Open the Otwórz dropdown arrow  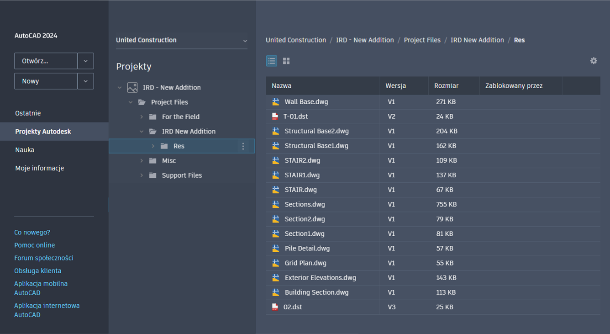pos(85,61)
